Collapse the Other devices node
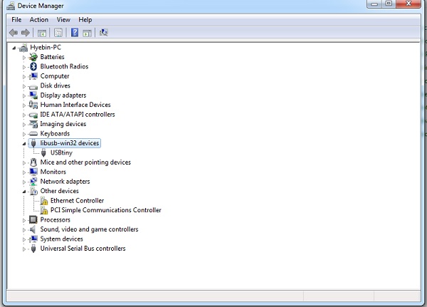Screen dimensions: 427x307 pos(24,192)
